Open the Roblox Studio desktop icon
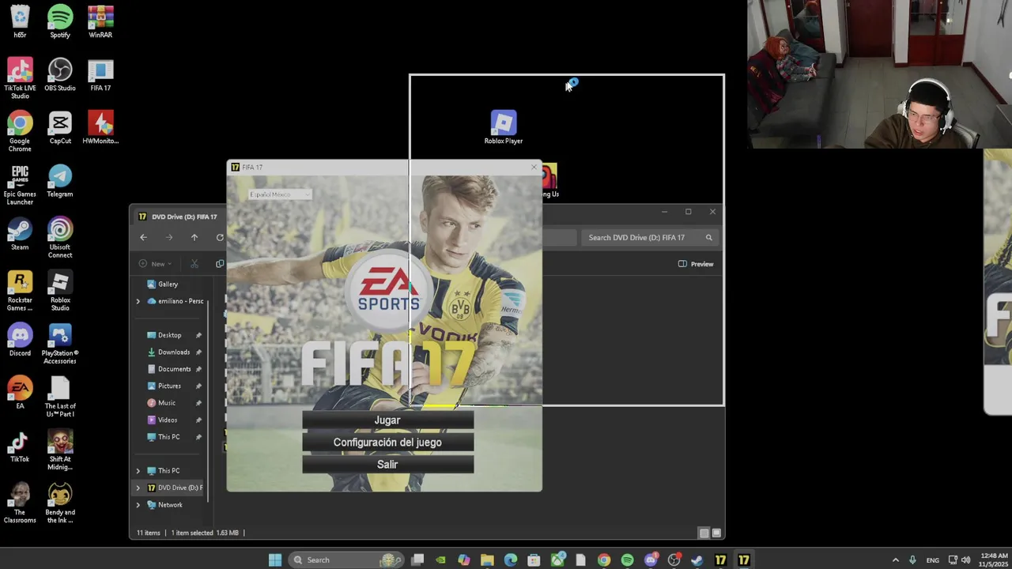1012x569 pixels. click(x=60, y=290)
